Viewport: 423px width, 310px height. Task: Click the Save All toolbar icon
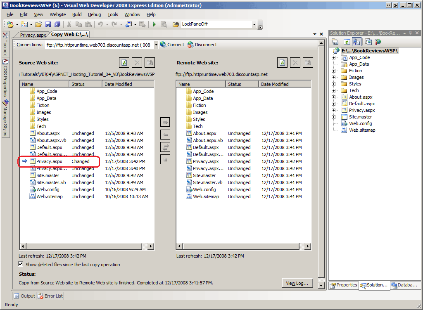point(57,24)
